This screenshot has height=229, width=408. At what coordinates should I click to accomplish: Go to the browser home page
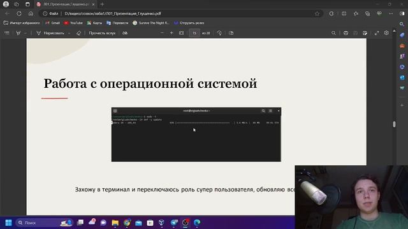pos(31,13)
